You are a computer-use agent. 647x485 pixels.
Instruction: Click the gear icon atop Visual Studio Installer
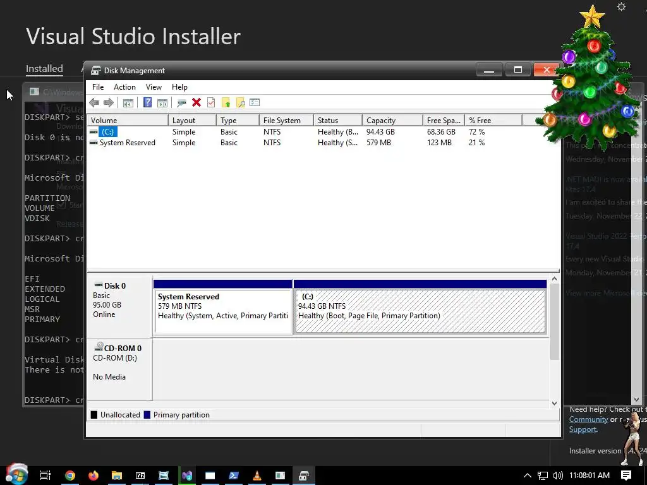click(x=621, y=6)
